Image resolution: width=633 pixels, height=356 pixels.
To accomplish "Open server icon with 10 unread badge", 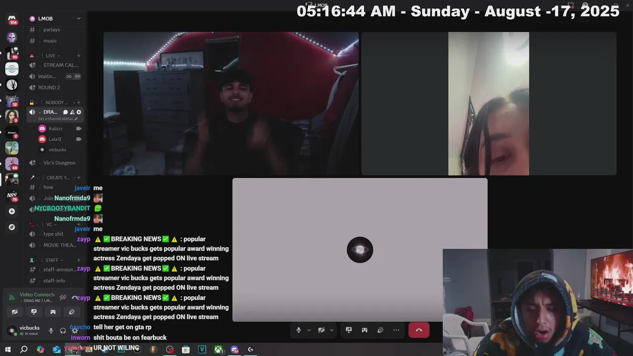I will 12,53.
